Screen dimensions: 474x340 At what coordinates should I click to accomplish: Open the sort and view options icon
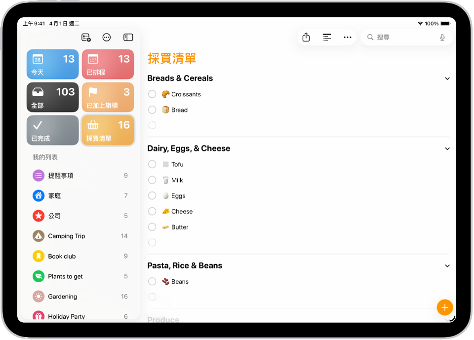tap(326, 37)
